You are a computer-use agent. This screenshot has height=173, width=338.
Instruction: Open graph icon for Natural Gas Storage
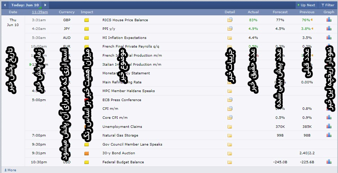click(329, 135)
